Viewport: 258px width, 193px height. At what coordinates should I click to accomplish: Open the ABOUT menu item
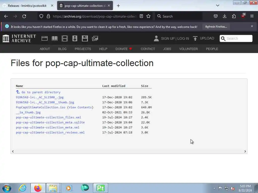pos(45,49)
